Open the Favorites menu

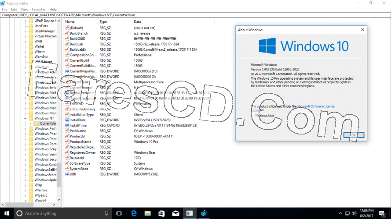click(x=39, y=9)
